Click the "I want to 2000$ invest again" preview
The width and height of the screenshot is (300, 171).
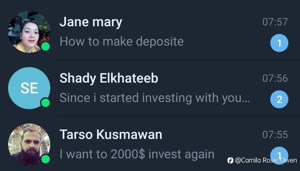[x=137, y=154]
